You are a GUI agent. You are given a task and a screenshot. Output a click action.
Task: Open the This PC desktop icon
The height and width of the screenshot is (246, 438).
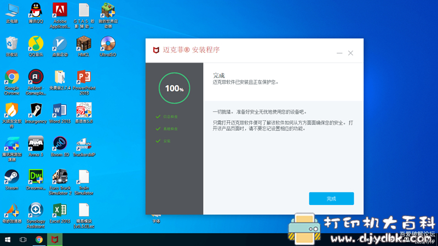point(11,13)
